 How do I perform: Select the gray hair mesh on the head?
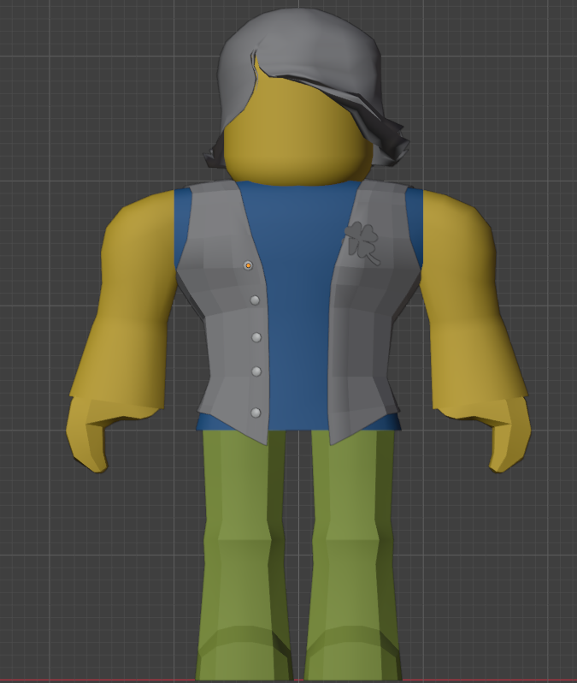pyautogui.click(x=304, y=44)
